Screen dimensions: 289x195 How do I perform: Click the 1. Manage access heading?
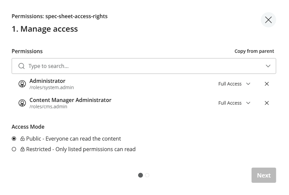tap(45, 29)
